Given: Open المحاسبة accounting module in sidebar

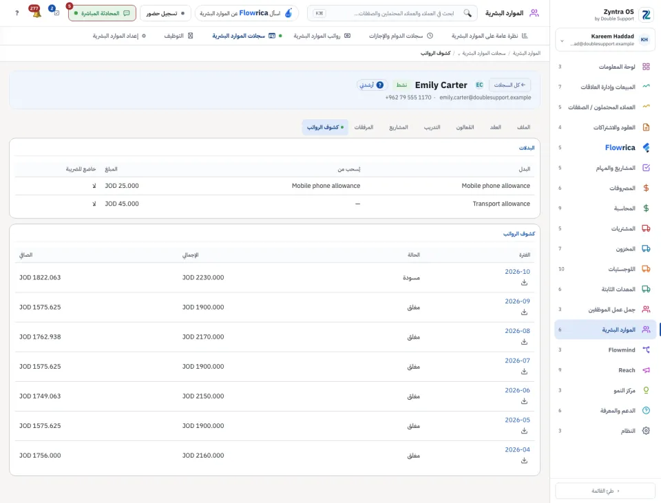Looking at the screenshot, I should coord(605,208).
